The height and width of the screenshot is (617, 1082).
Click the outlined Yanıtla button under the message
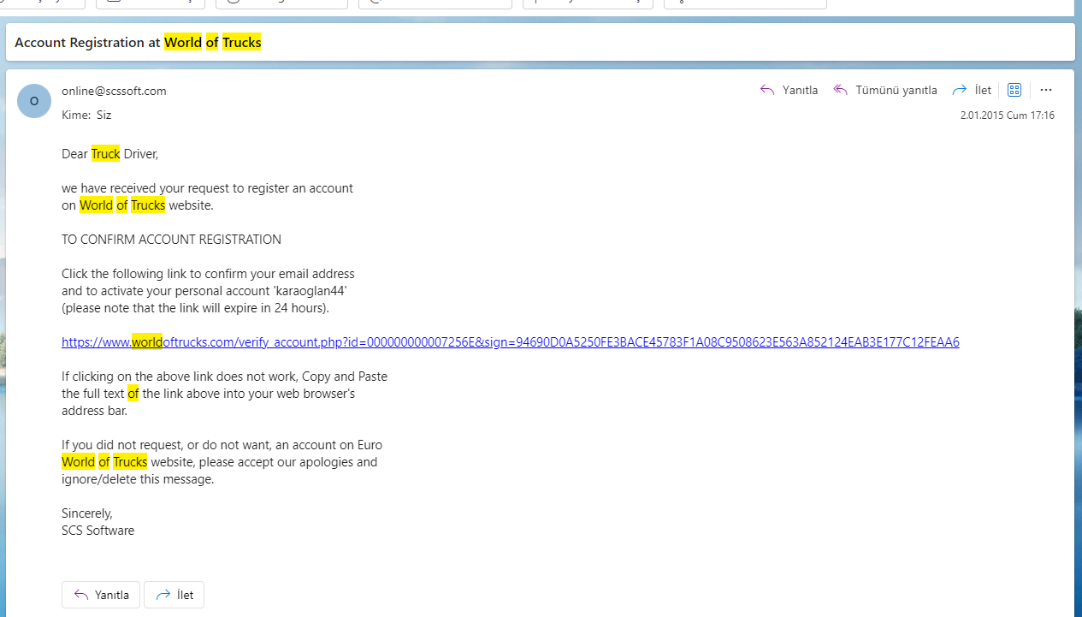tap(101, 595)
